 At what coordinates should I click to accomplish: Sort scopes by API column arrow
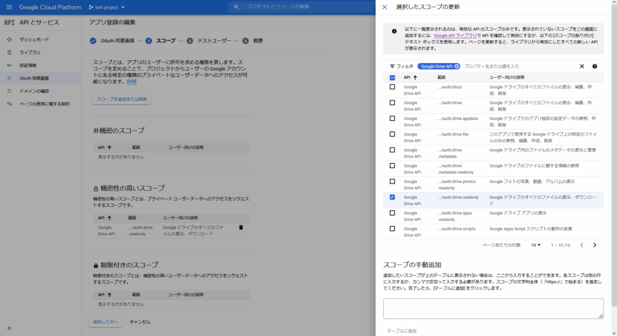pyautogui.click(x=415, y=78)
